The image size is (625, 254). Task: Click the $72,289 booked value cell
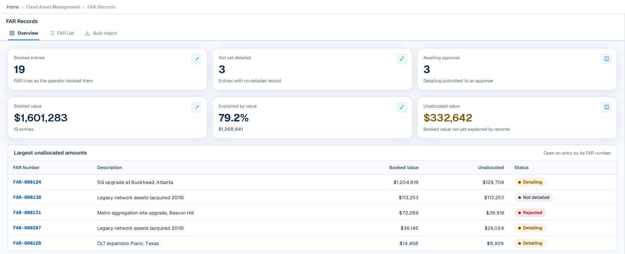[x=409, y=213]
